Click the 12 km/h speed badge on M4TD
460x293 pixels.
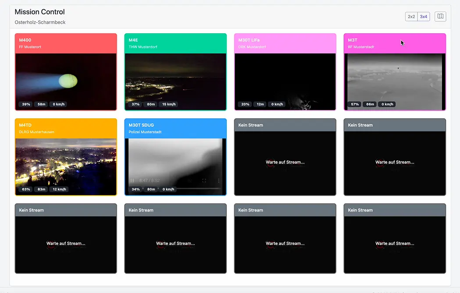[x=59, y=189]
